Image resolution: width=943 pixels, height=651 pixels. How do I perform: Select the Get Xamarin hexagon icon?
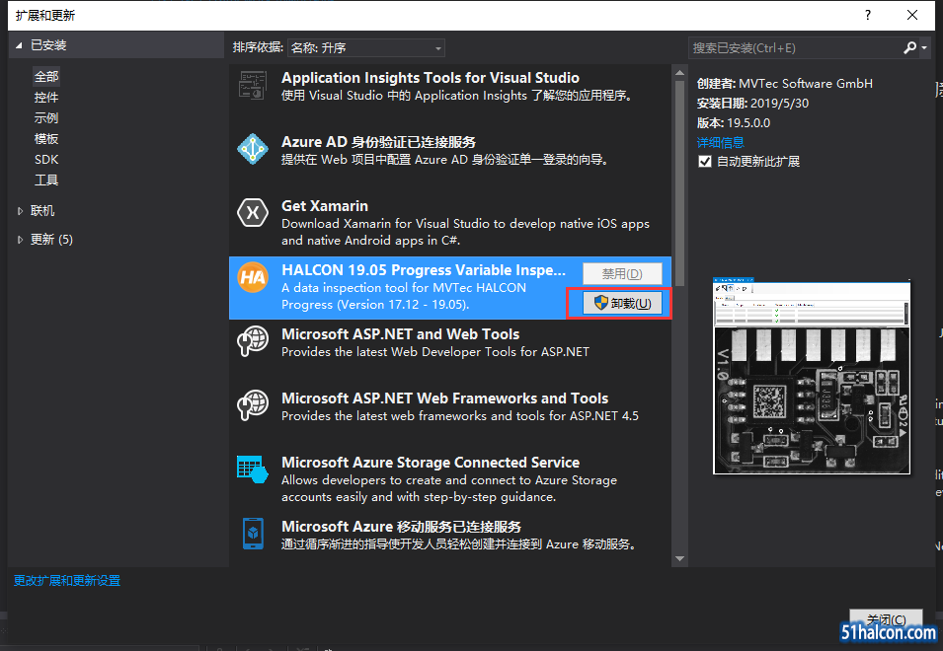click(253, 213)
